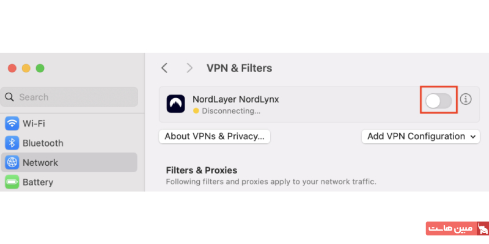The width and height of the screenshot is (489, 244).
Task: Open NordLayer NordLynx info details
Action: (x=466, y=99)
